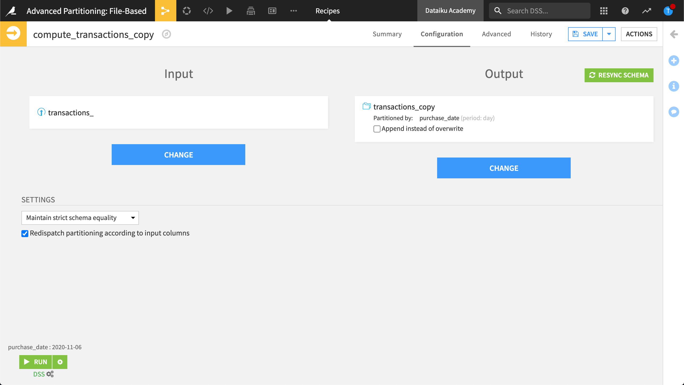Open the ellipsis more menu in top bar
The image size is (684, 385).
coord(294,11)
